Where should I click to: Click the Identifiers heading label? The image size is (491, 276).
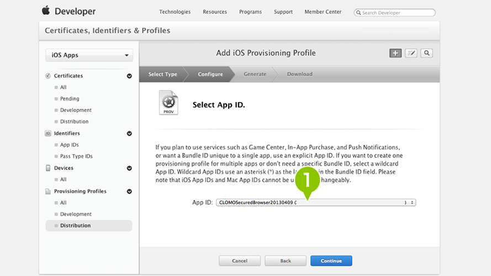pos(67,133)
